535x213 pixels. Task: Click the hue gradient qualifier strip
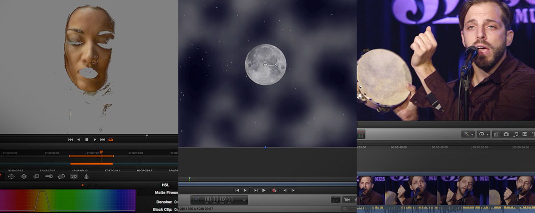[x=68, y=200]
